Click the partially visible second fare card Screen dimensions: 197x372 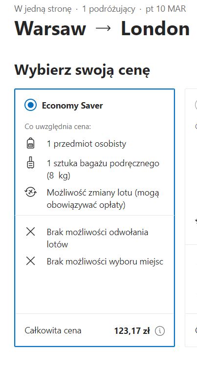click(191, 218)
